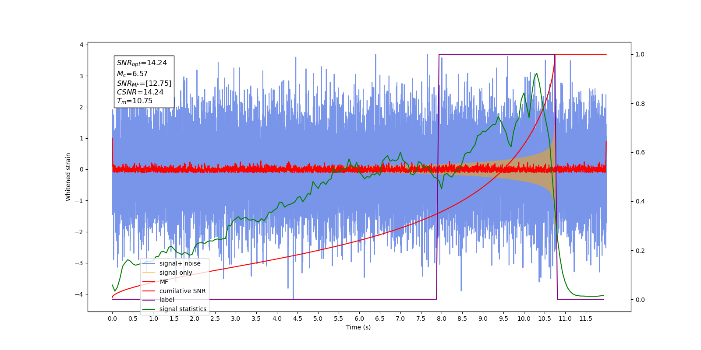Select the Mc=6.57 annotation line
Screen dimensions: 701x350
tap(132, 74)
